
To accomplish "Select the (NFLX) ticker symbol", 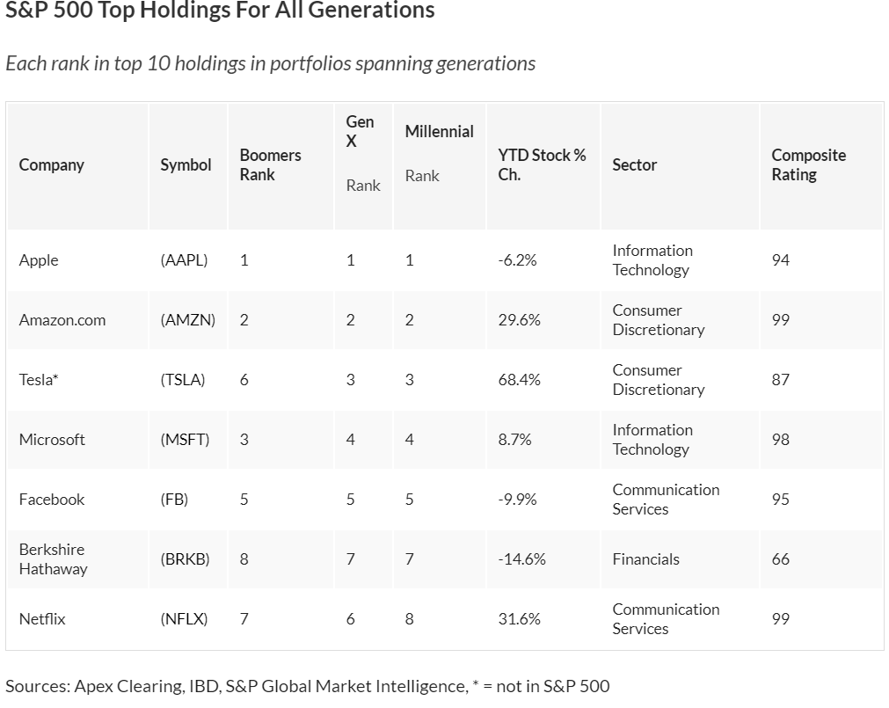I will pos(184,619).
